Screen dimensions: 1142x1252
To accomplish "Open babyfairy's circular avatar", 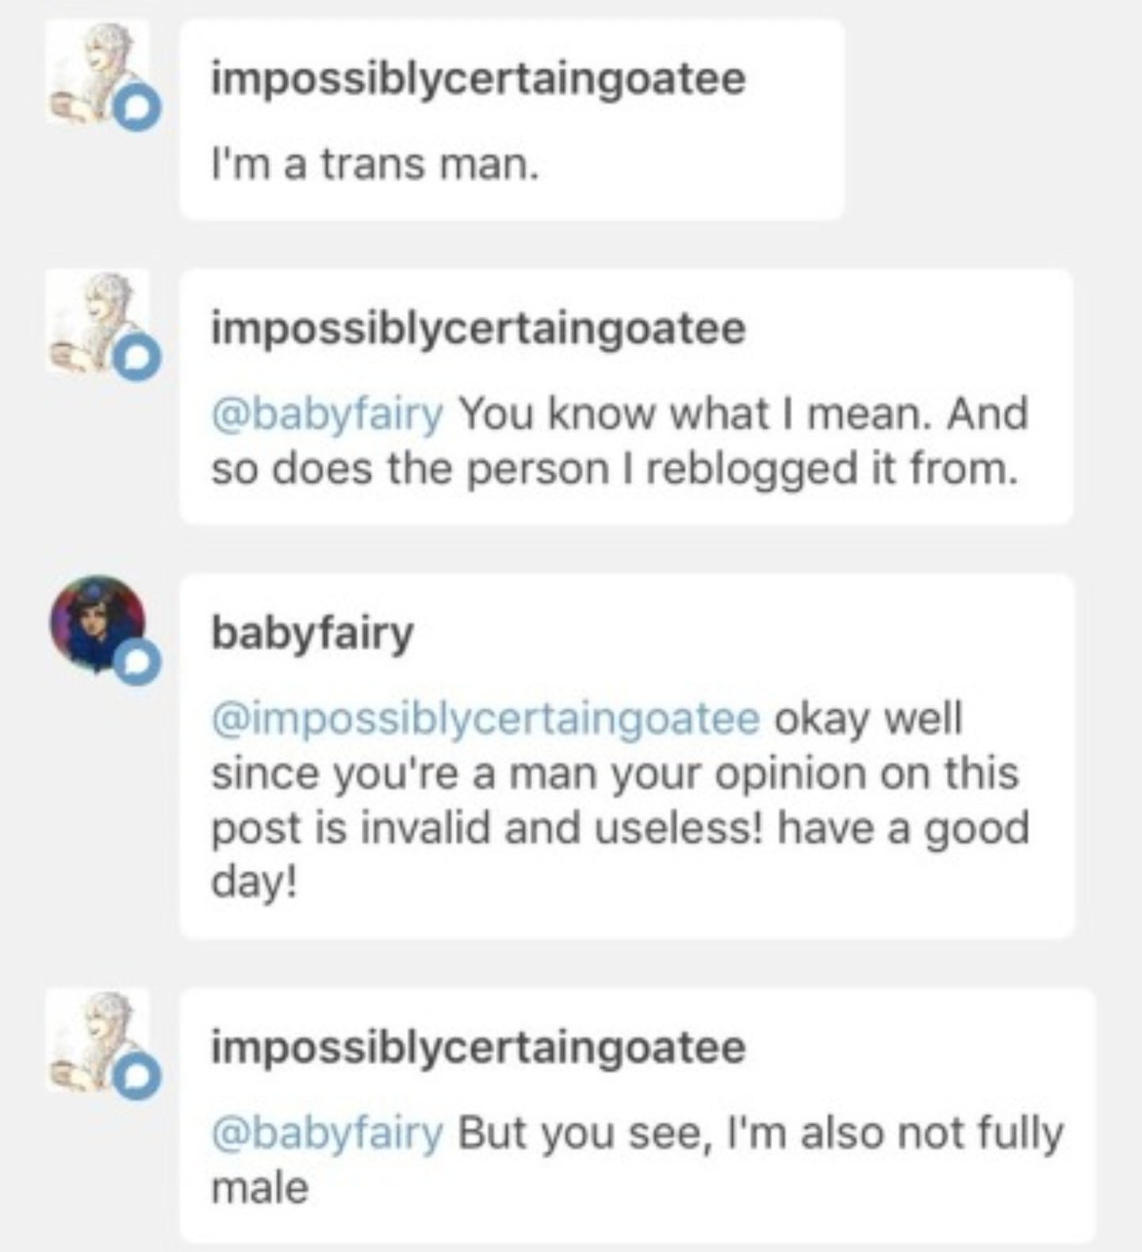I will tap(98, 624).
